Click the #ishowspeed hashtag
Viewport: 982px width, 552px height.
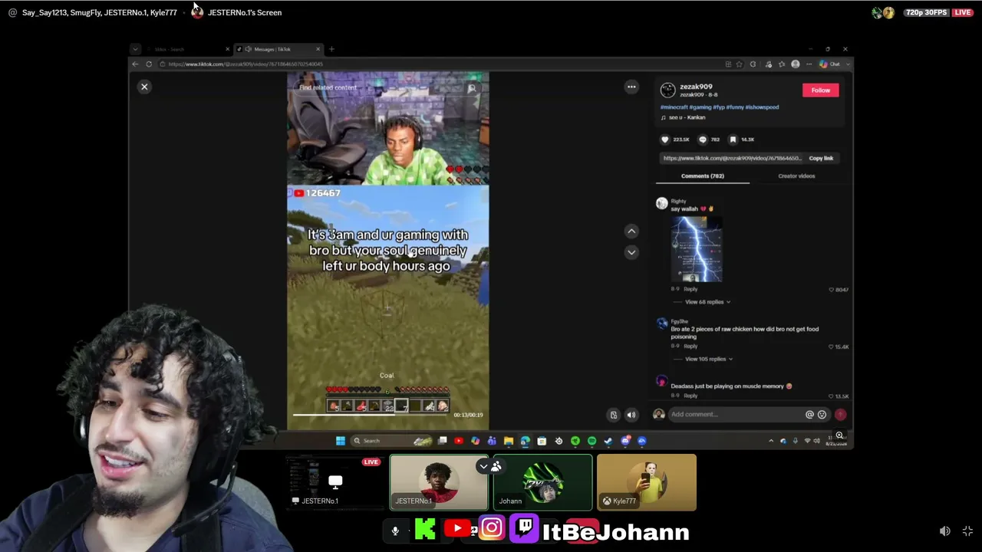tap(762, 107)
